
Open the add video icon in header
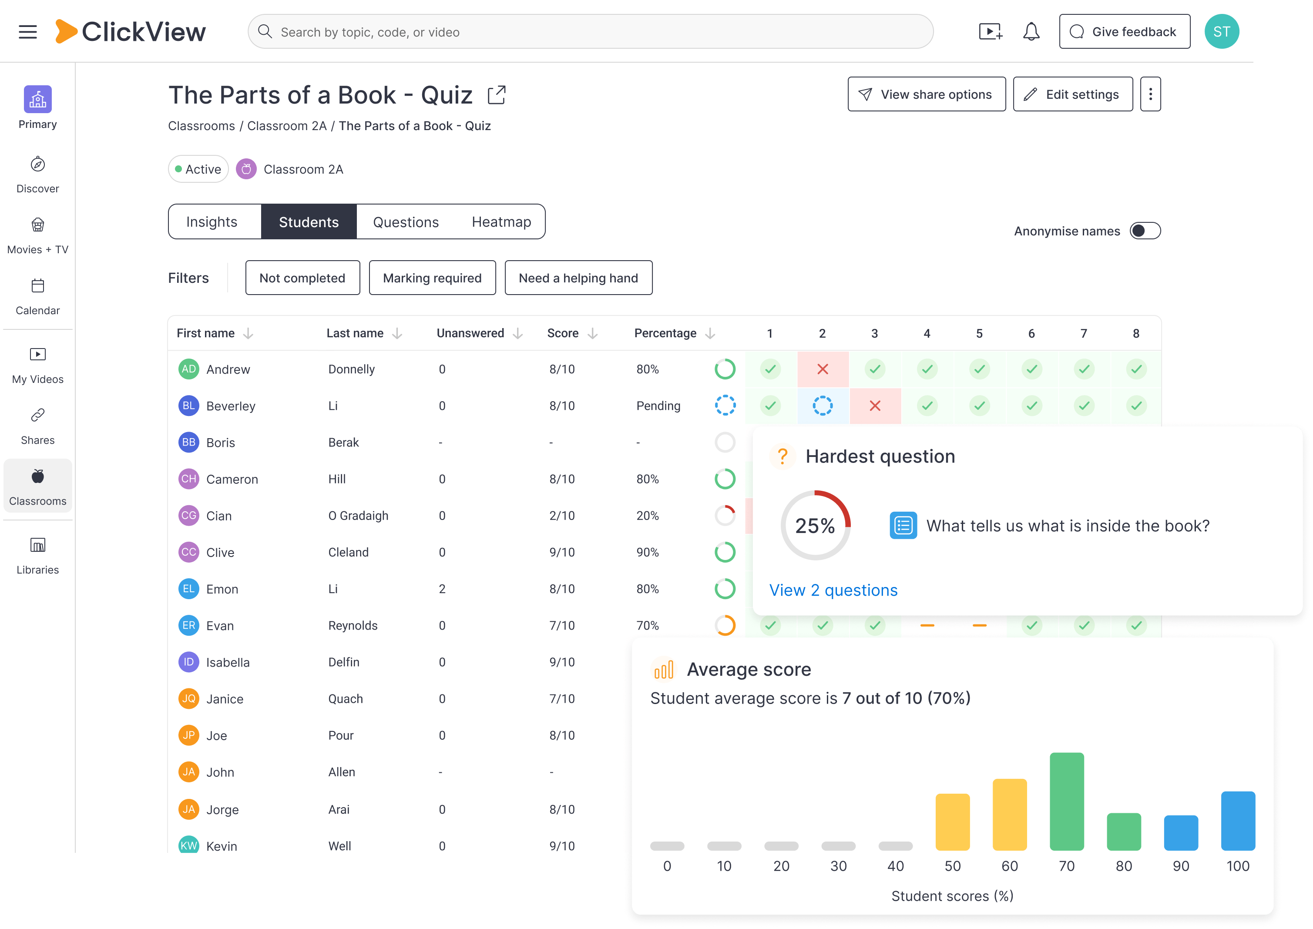point(991,32)
